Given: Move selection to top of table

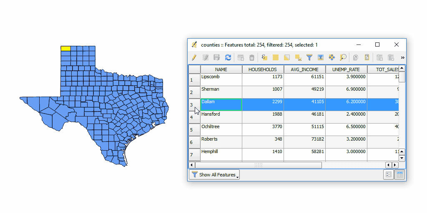Looking at the screenshot, I should pos(321,57).
